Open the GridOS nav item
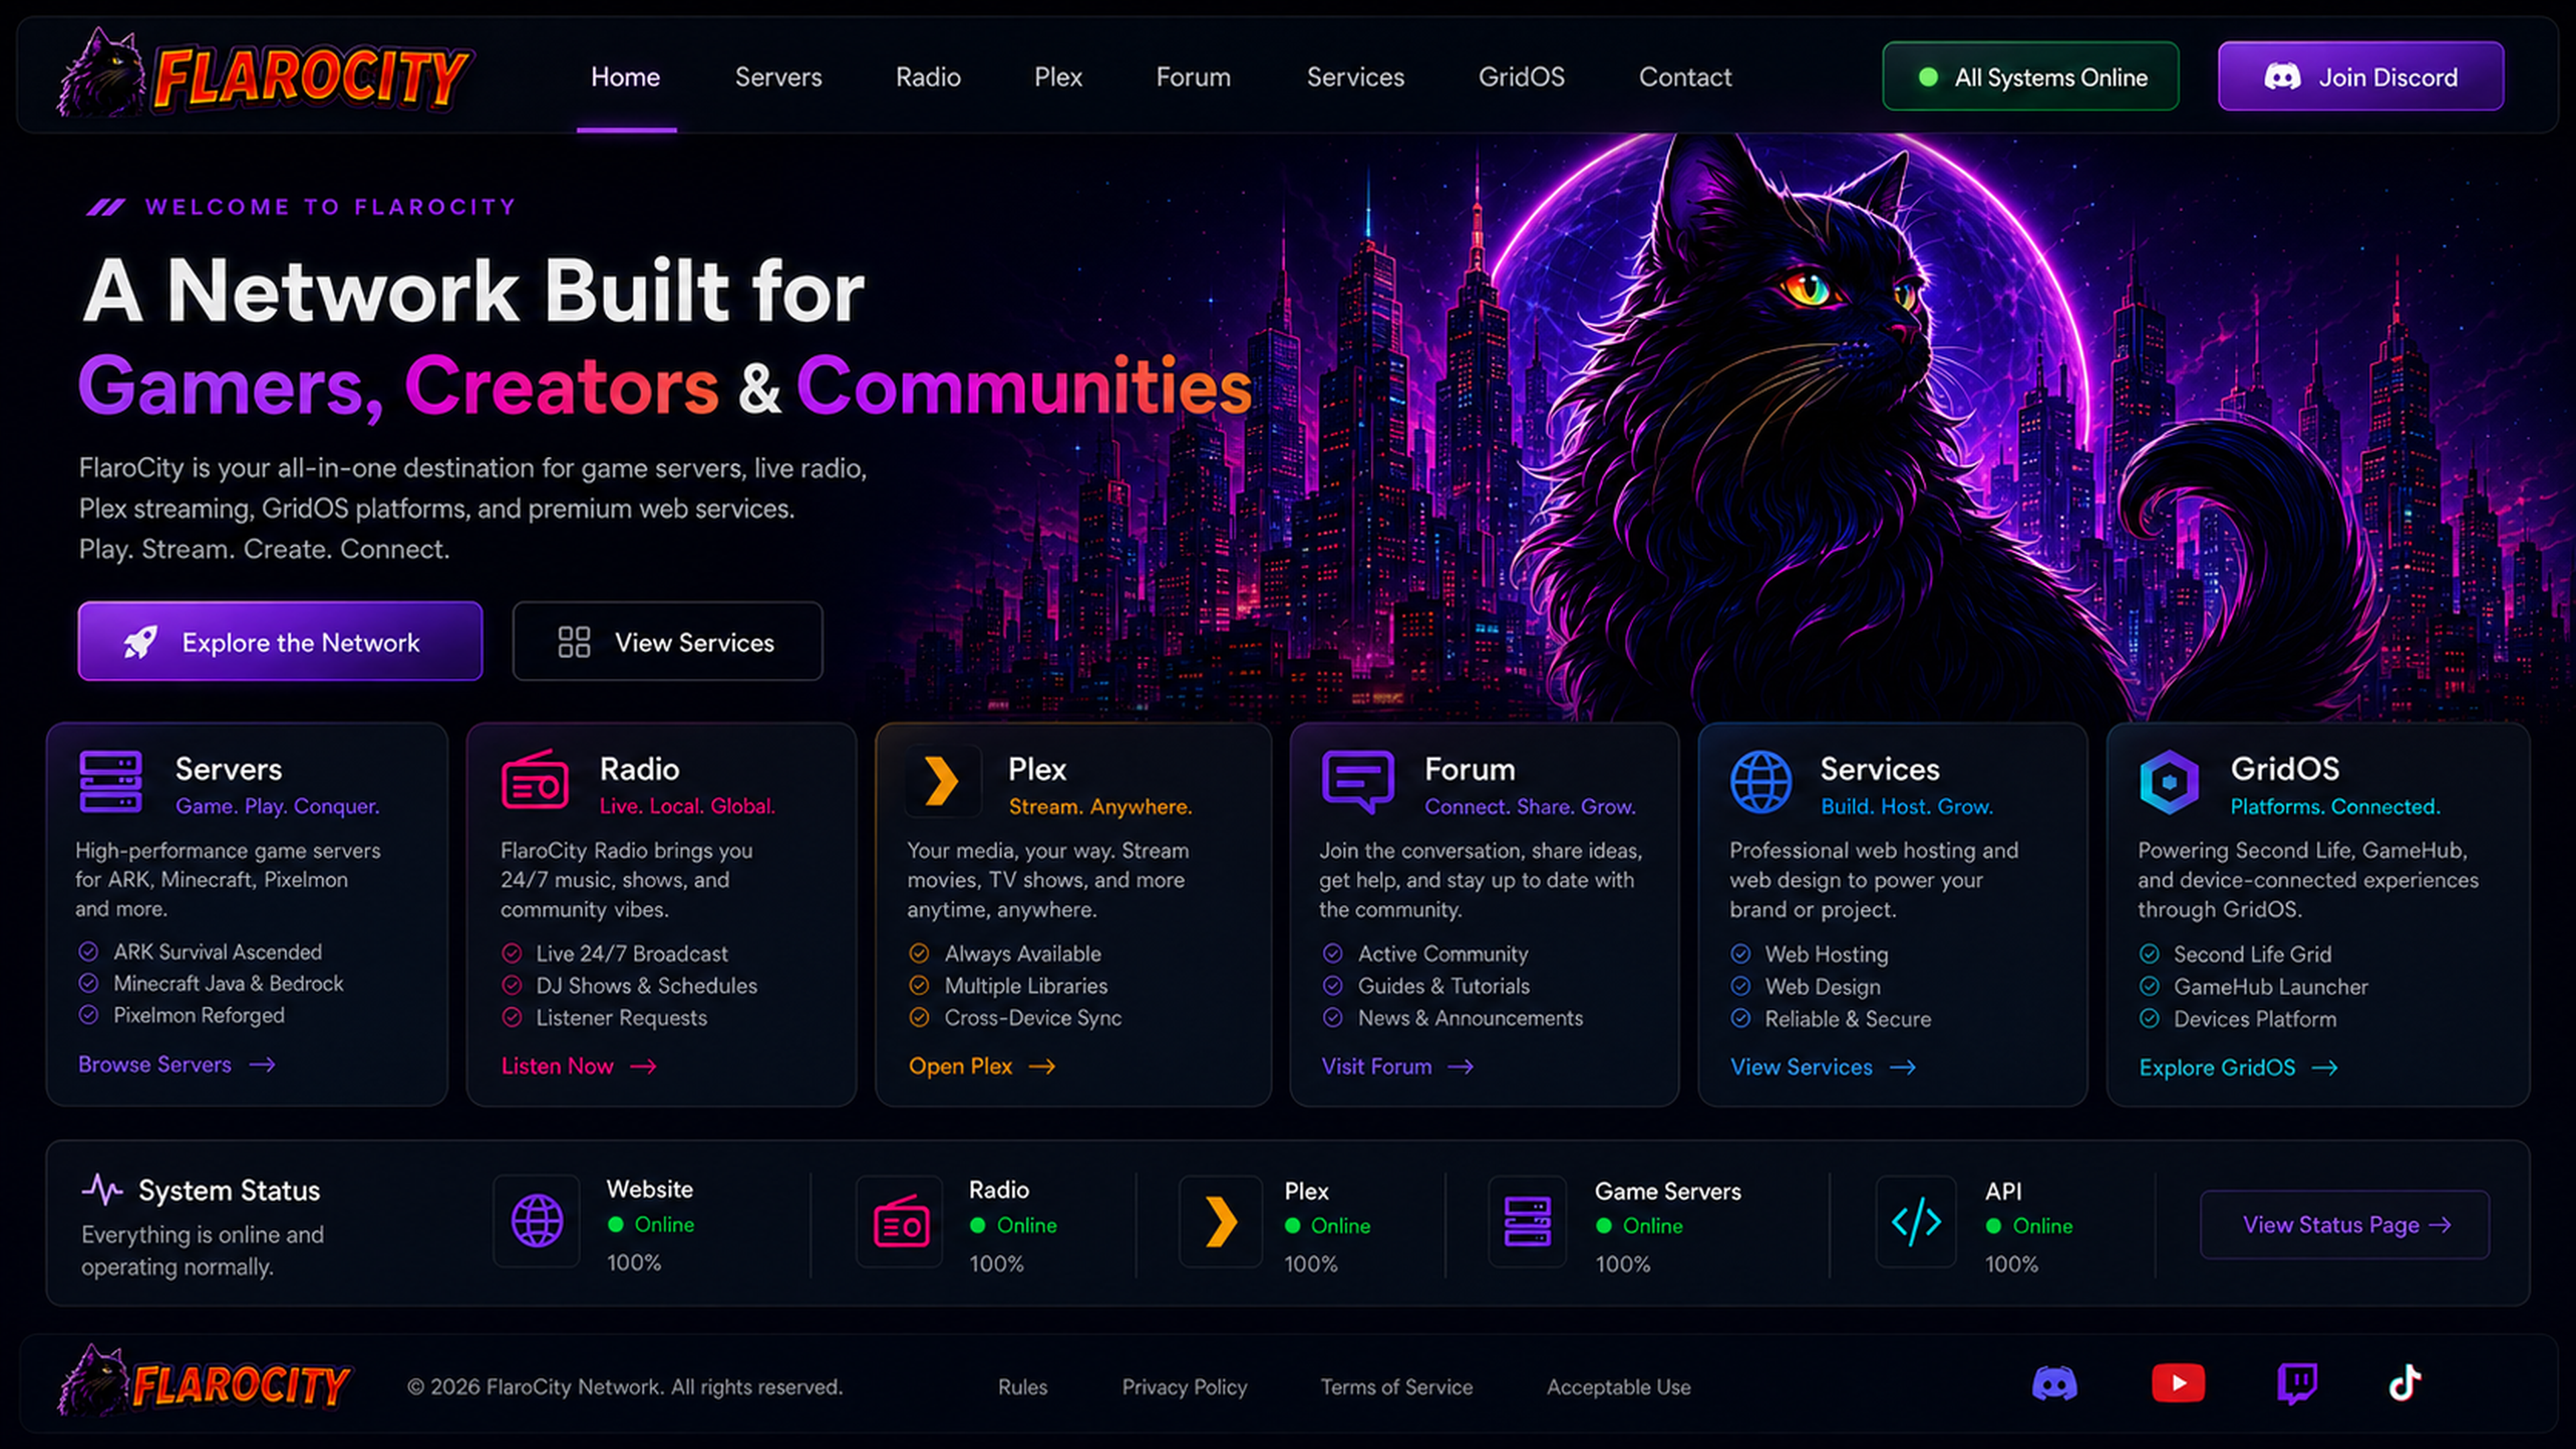The width and height of the screenshot is (2576, 1449). coord(1521,77)
